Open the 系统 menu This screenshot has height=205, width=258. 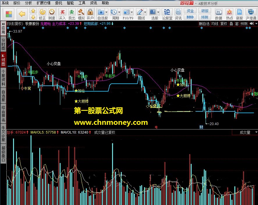click(x=5, y=3)
